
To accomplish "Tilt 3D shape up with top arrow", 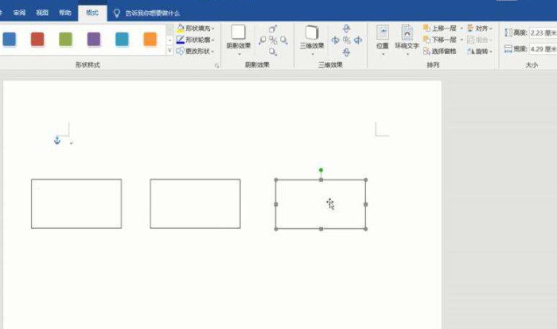I will click(x=346, y=28).
